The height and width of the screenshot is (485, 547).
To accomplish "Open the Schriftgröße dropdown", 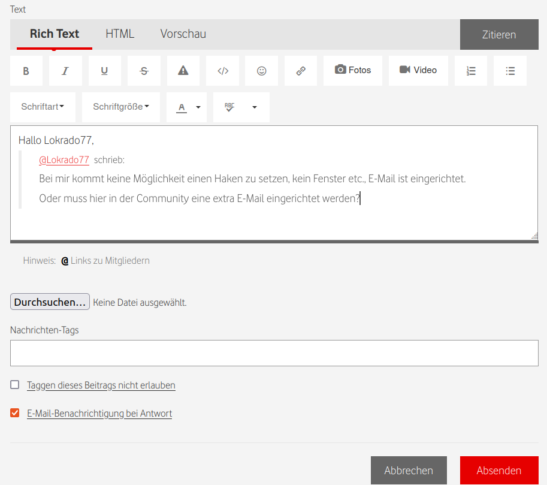I will pyautogui.click(x=121, y=107).
